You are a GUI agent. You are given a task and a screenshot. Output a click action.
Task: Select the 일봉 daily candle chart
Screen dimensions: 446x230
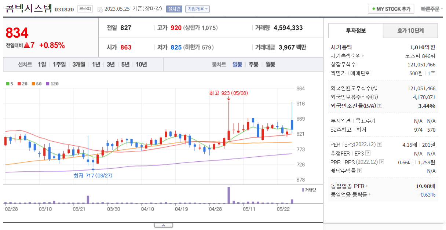click(237, 65)
